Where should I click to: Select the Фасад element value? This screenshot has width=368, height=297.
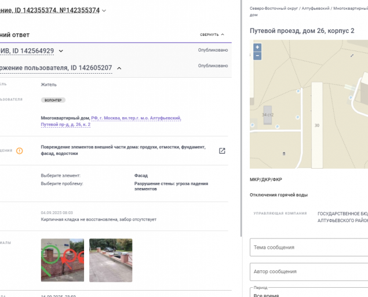(x=141, y=176)
